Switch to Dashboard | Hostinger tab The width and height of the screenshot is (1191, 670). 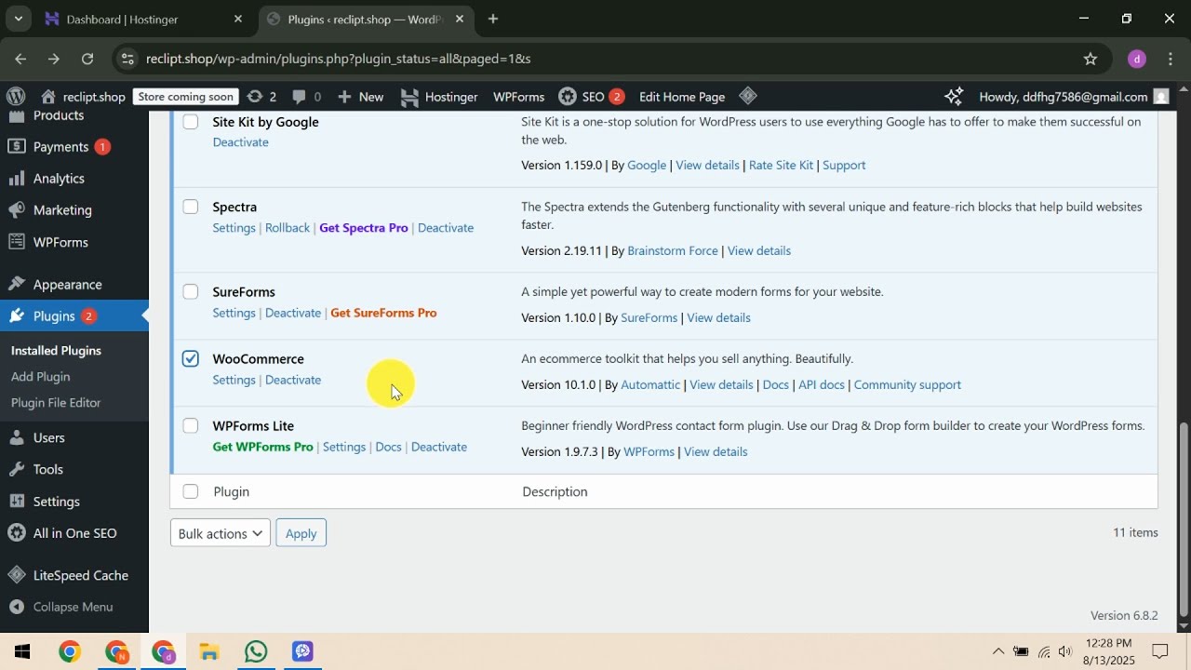coord(144,19)
